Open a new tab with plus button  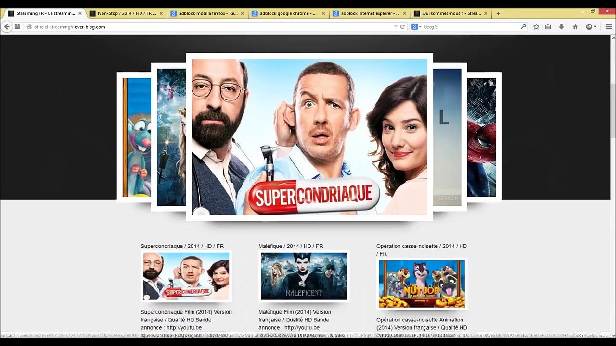[498, 13]
